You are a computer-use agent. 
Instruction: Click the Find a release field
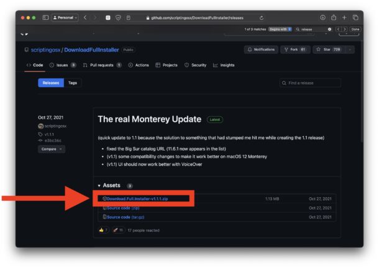click(x=310, y=83)
